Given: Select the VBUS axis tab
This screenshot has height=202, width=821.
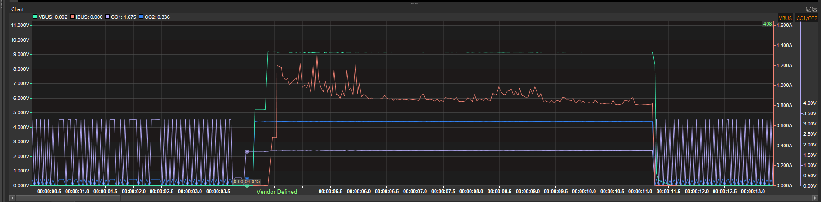Looking at the screenshot, I should click(785, 18).
